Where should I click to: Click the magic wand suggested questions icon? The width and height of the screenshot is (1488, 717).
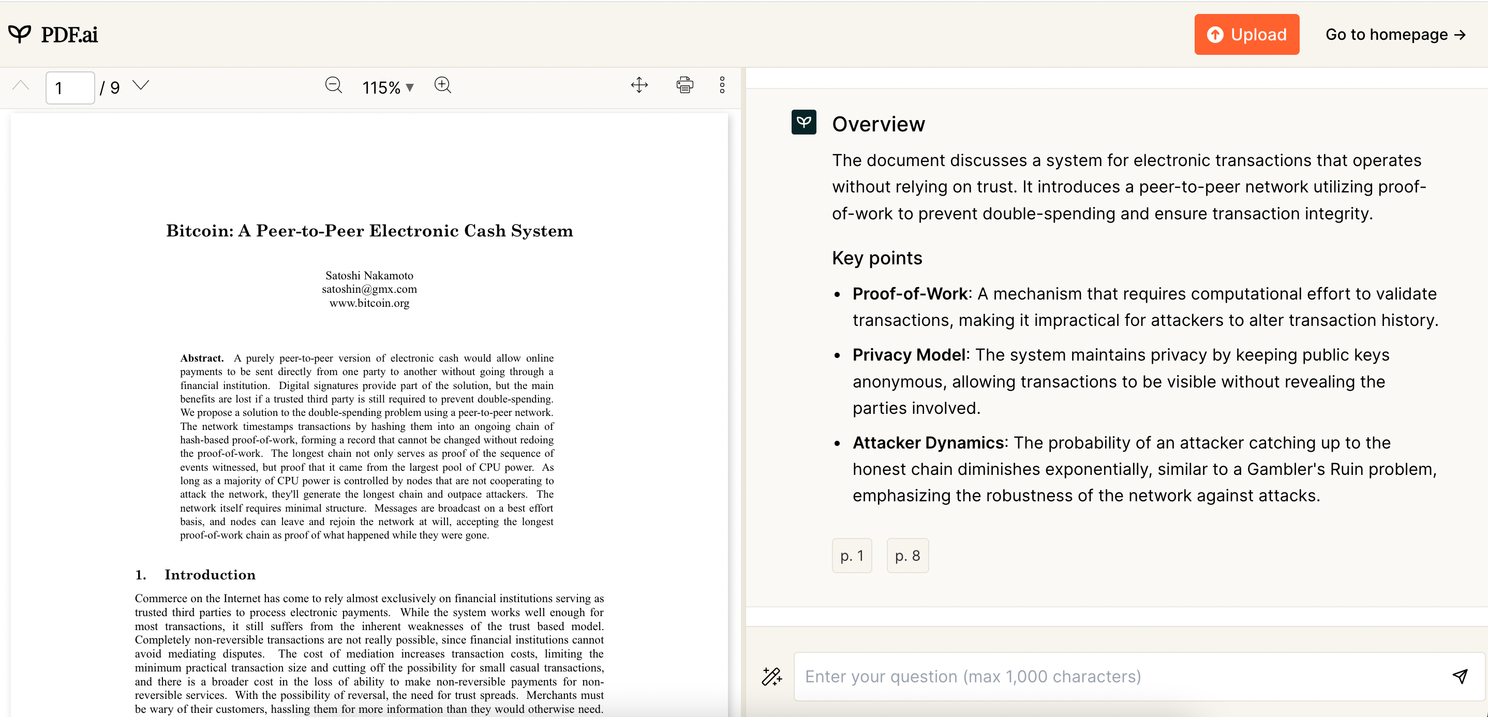point(771,676)
